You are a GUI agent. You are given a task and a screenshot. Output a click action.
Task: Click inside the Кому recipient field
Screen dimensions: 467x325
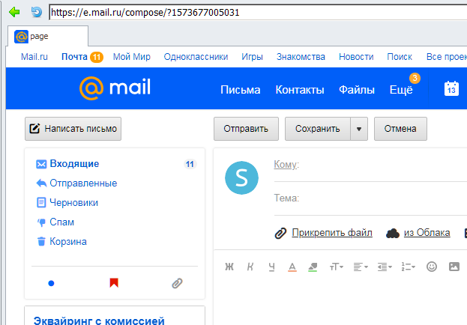coord(383,165)
